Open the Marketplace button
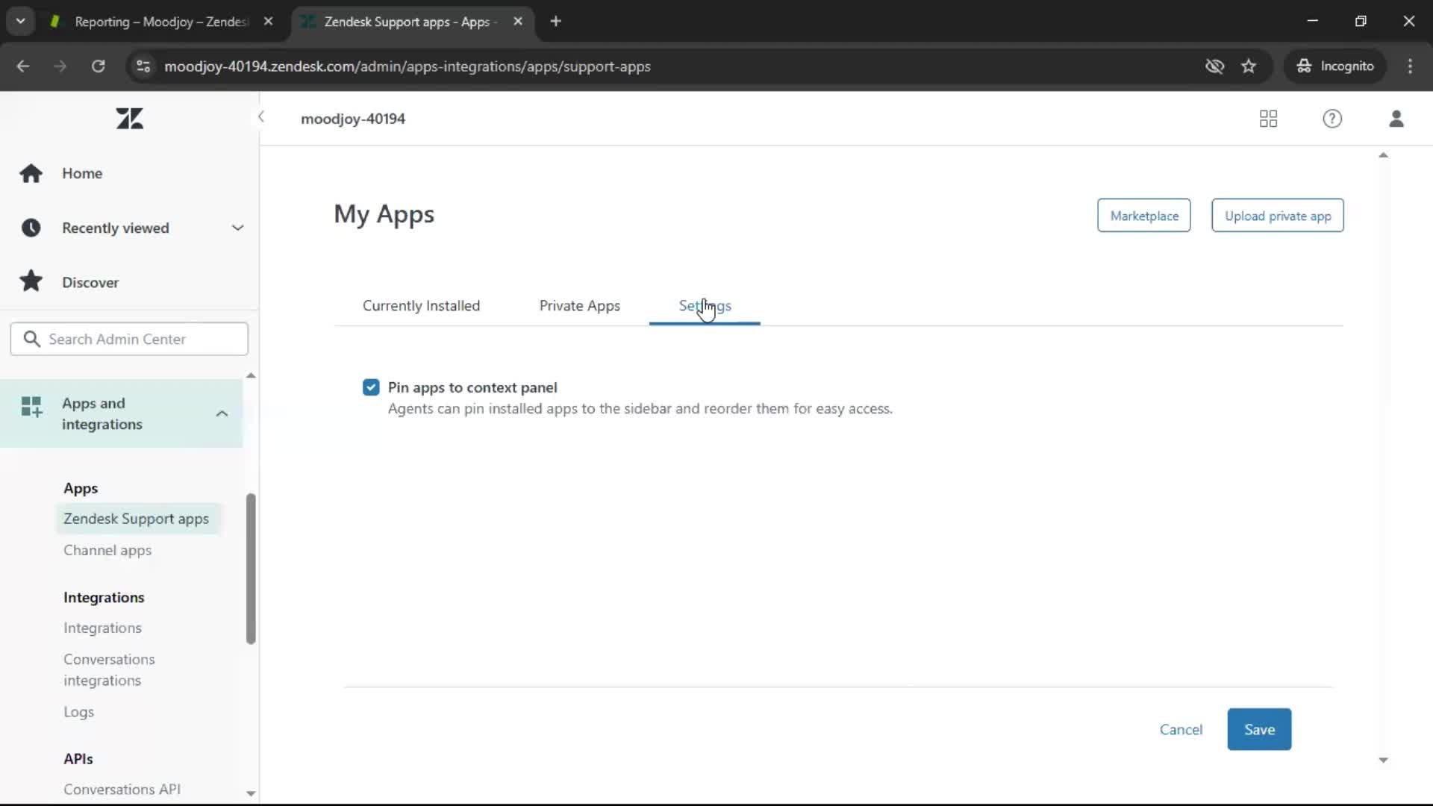The width and height of the screenshot is (1433, 806). click(1144, 216)
